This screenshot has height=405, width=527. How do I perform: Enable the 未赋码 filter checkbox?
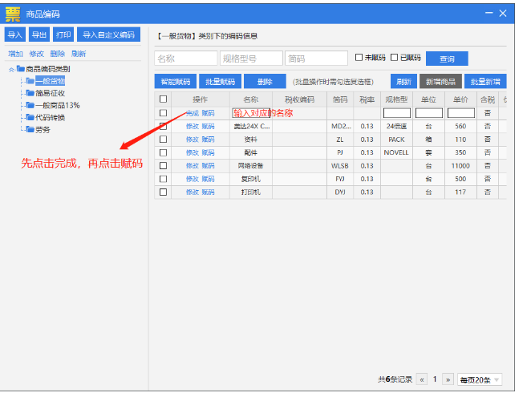coord(359,58)
